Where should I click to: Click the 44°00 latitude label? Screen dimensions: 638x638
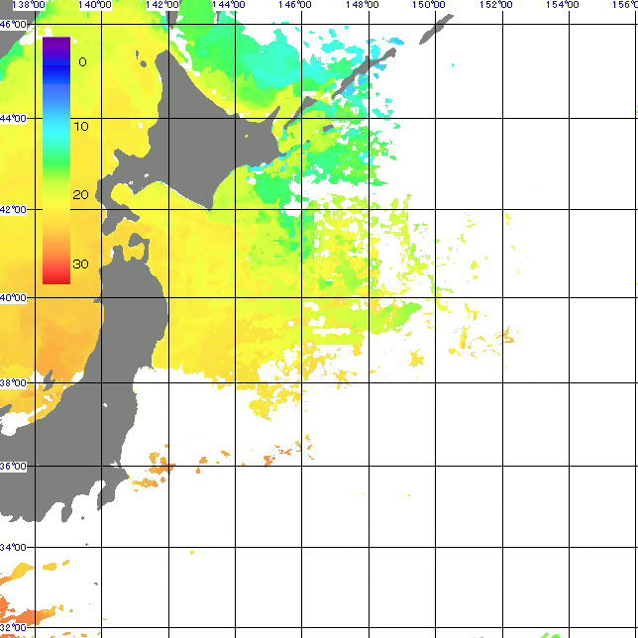tap(14, 119)
